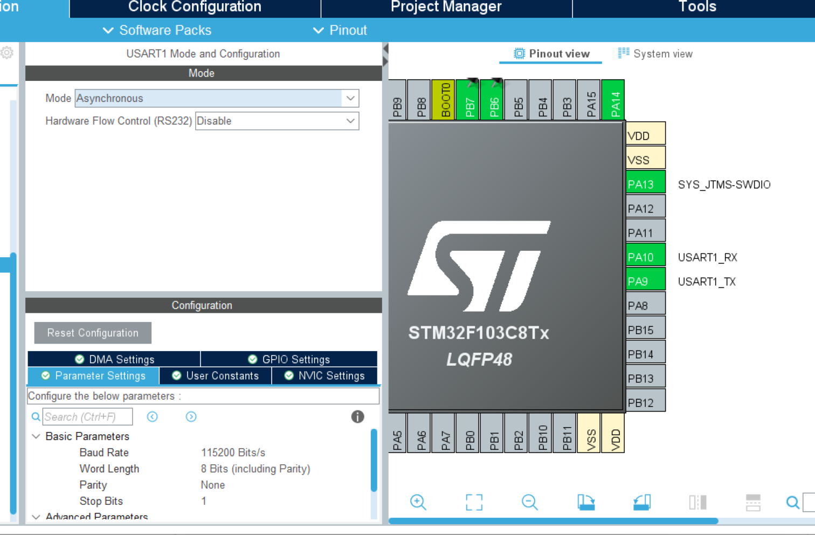This screenshot has width=815, height=535.
Task: Click the PA5 pin on the chip
Action: [397, 433]
